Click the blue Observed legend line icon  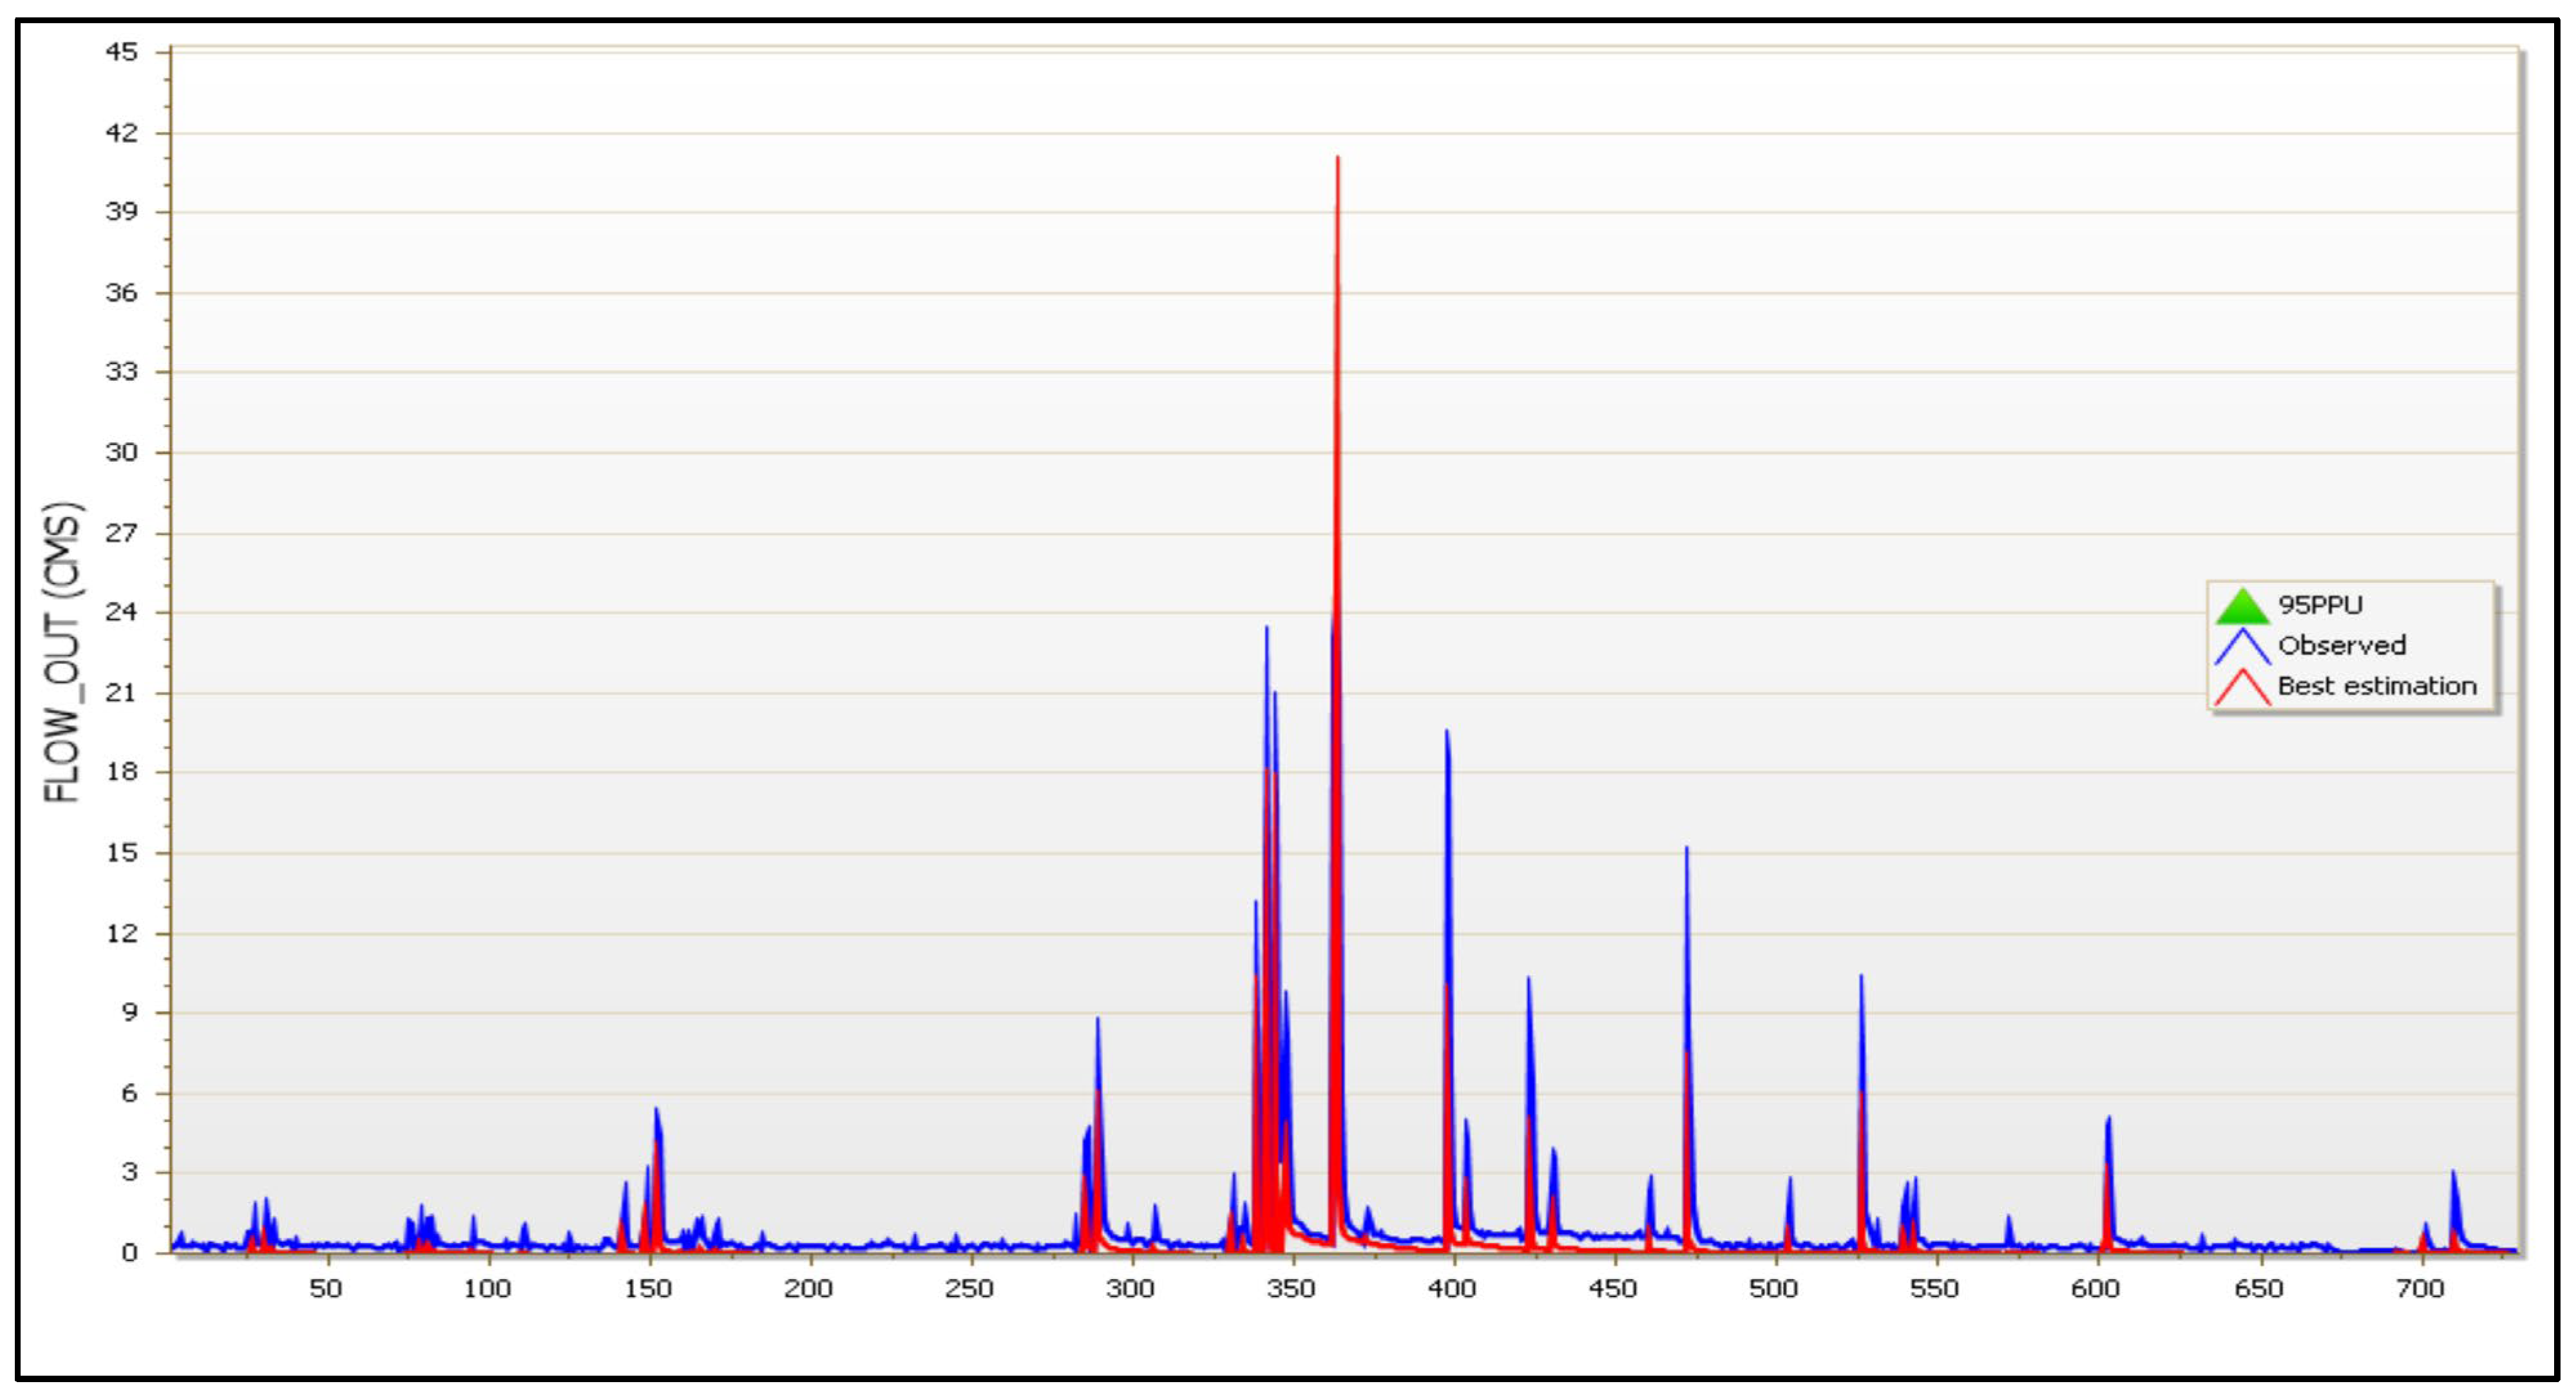click(x=2242, y=647)
